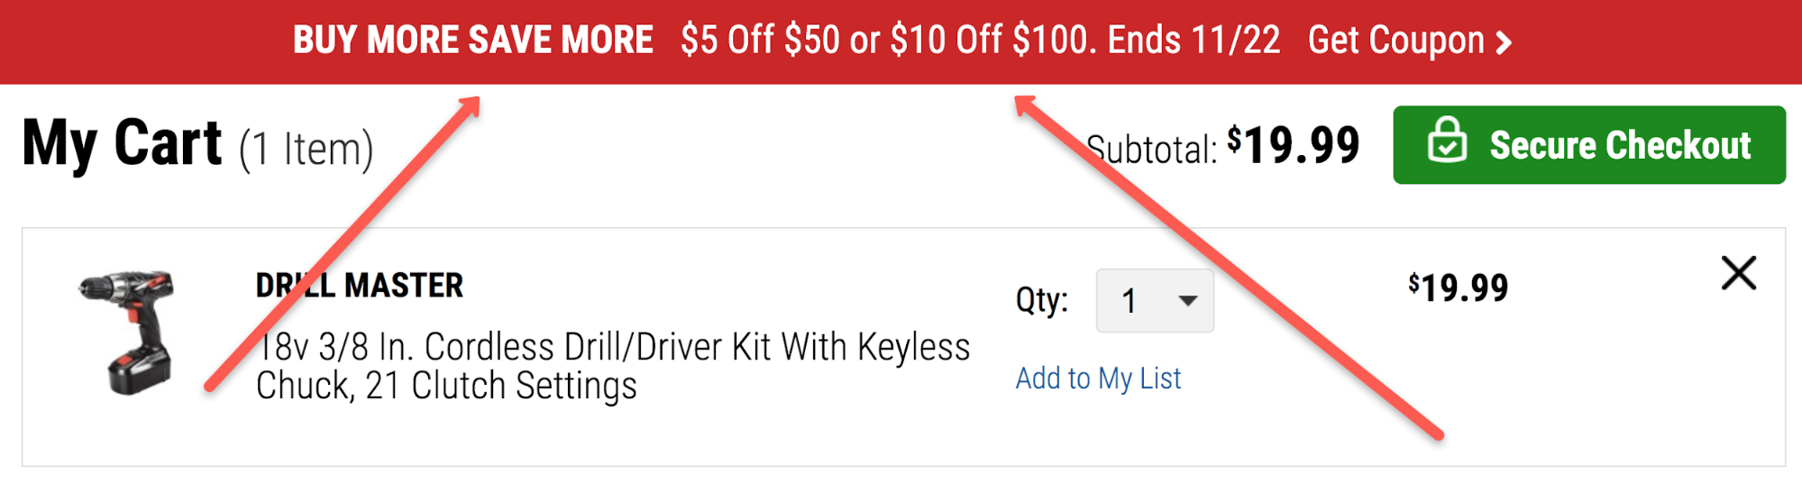
Task: Click the item price $19.99 in the cart row
Action: click(1458, 288)
